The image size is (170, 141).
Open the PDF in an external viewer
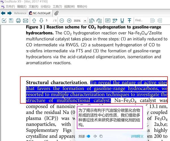(4, 20)
